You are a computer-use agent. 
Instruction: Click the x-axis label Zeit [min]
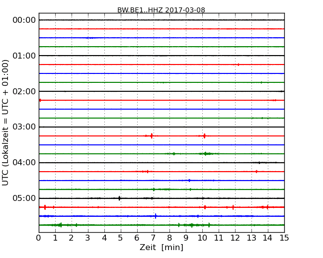[161, 247]
